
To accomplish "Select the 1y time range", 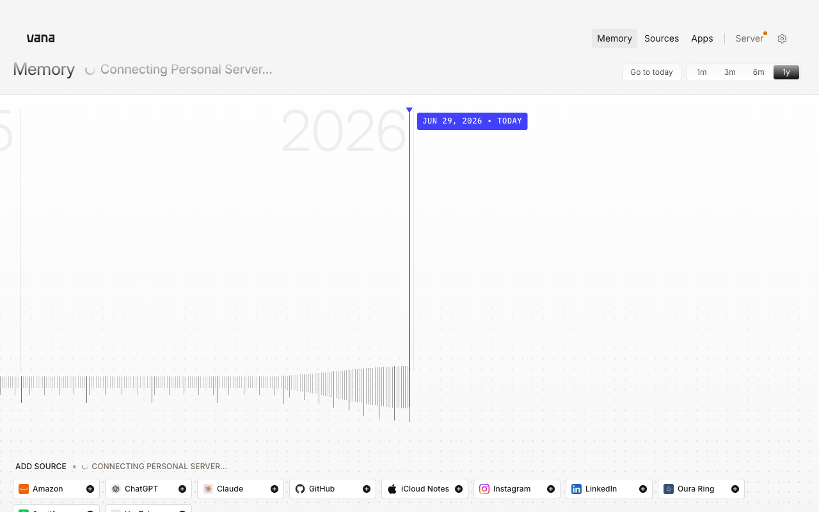I will click(x=786, y=72).
